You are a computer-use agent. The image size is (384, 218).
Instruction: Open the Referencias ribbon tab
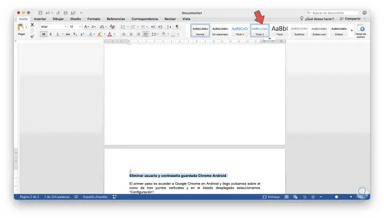[x=116, y=19]
